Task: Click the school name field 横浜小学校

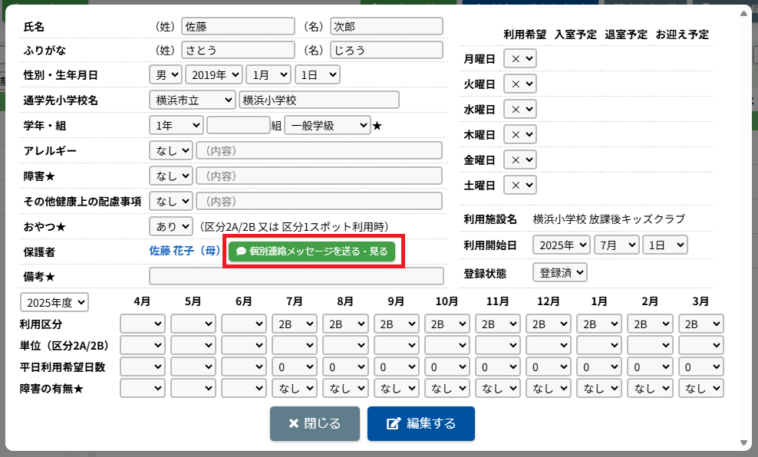Action: [319, 100]
